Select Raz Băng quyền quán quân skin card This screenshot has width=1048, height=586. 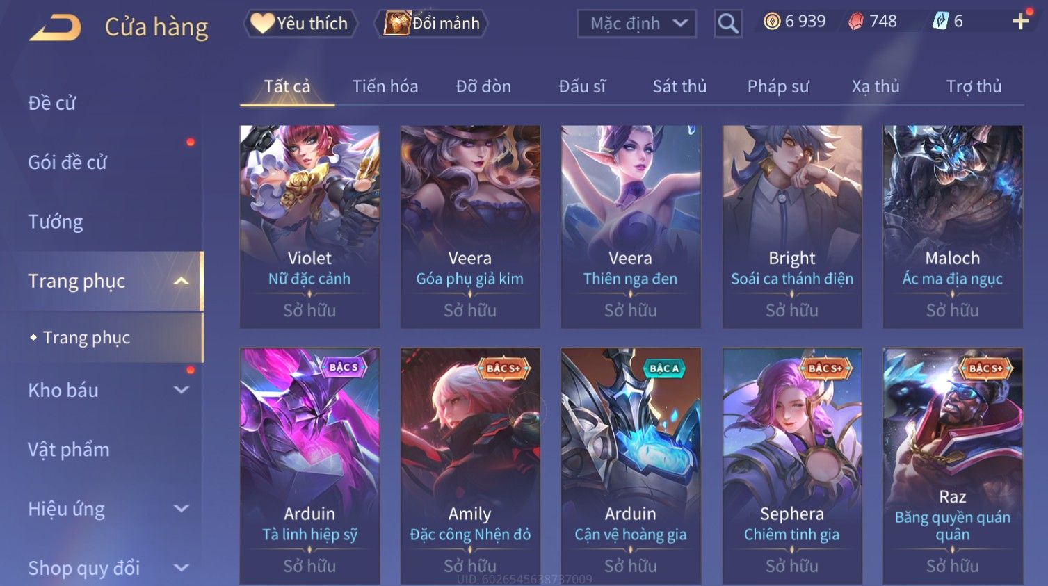point(953,466)
